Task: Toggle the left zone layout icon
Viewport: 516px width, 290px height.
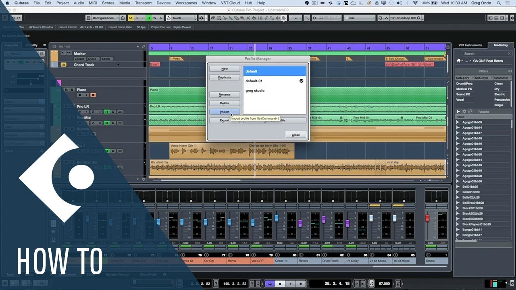Action: 491,18
